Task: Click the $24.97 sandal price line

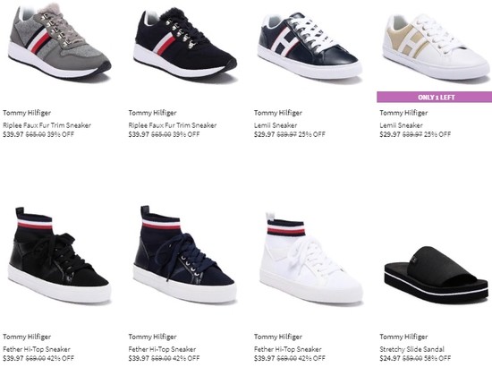Action: [x=415, y=358]
